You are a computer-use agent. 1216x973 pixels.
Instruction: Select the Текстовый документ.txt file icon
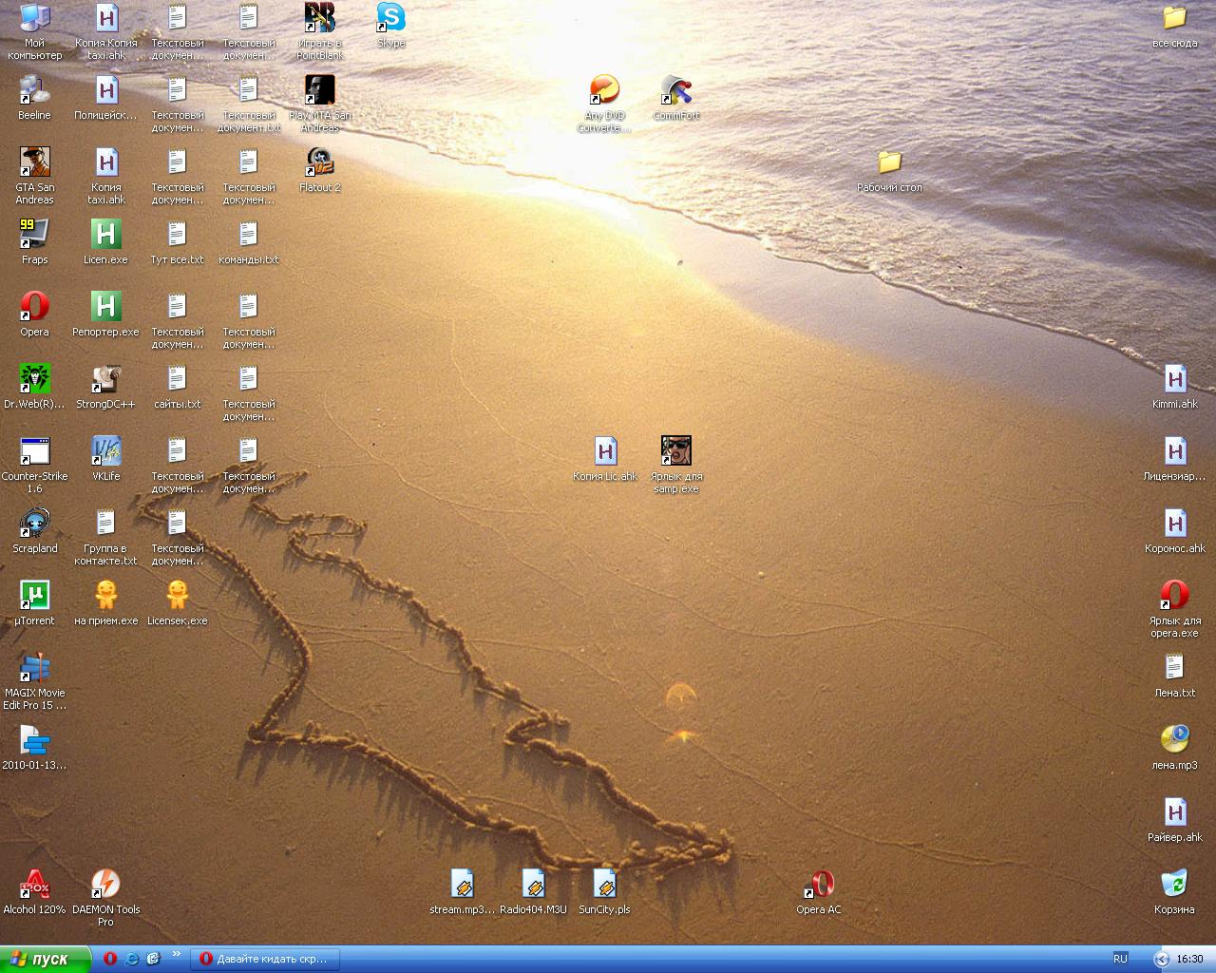coord(249,104)
